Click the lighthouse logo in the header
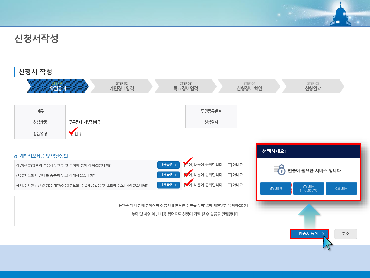Viewport: 370px width, 278px height. tap(340, 14)
